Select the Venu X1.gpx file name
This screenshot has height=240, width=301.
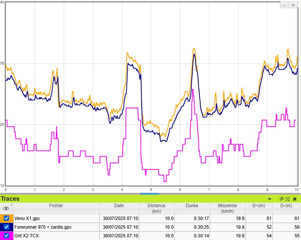tap(27, 218)
